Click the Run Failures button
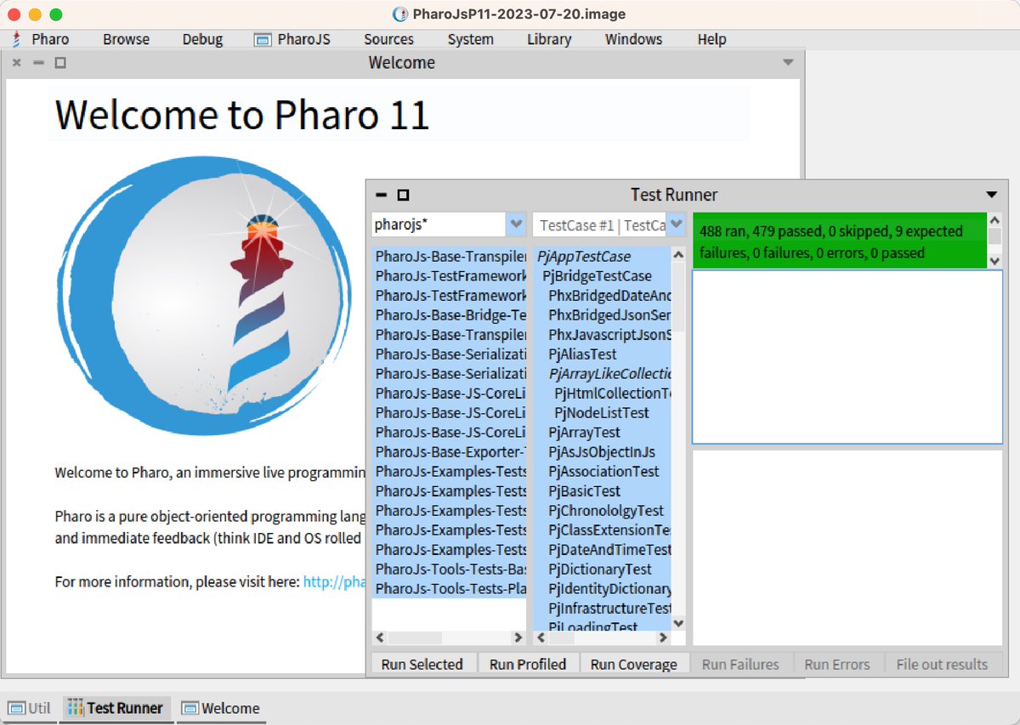The width and height of the screenshot is (1020, 725). tap(740, 665)
